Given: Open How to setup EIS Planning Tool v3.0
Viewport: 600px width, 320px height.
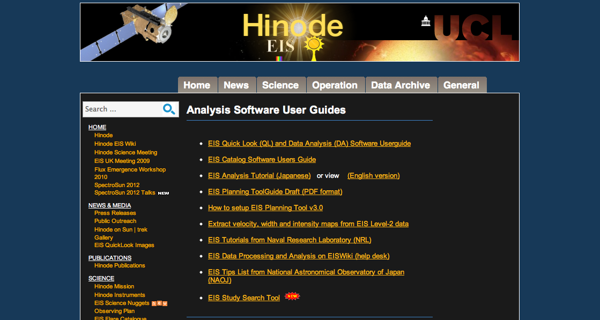Looking at the screenshot, I should tap(265, 208).
